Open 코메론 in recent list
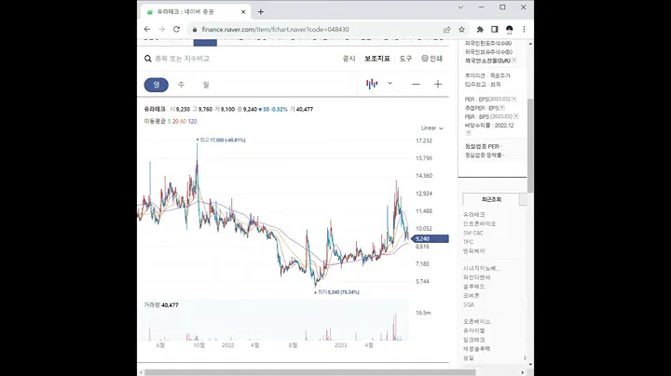The height and width of the screenshot is (376, 671). pyautogui.click(x=472, y=296)
